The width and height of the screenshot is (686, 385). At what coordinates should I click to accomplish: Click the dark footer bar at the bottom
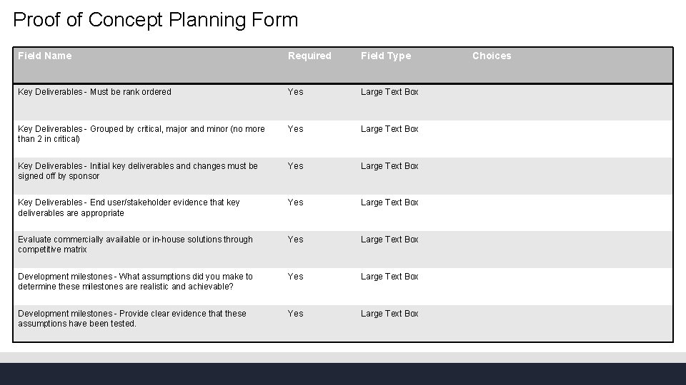[343, 374]
